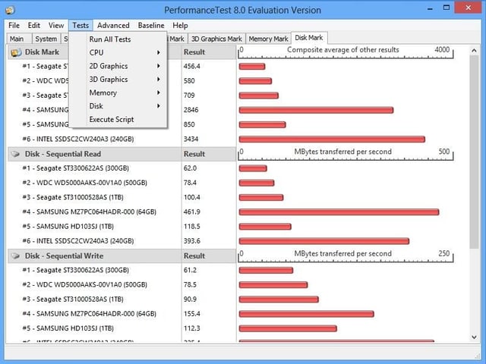Choose Execute Script from the Tests menu
The image size is (486, 364).
(x=118, y=120)
